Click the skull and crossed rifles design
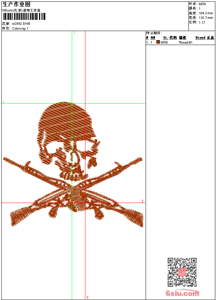 coord(73,165)
